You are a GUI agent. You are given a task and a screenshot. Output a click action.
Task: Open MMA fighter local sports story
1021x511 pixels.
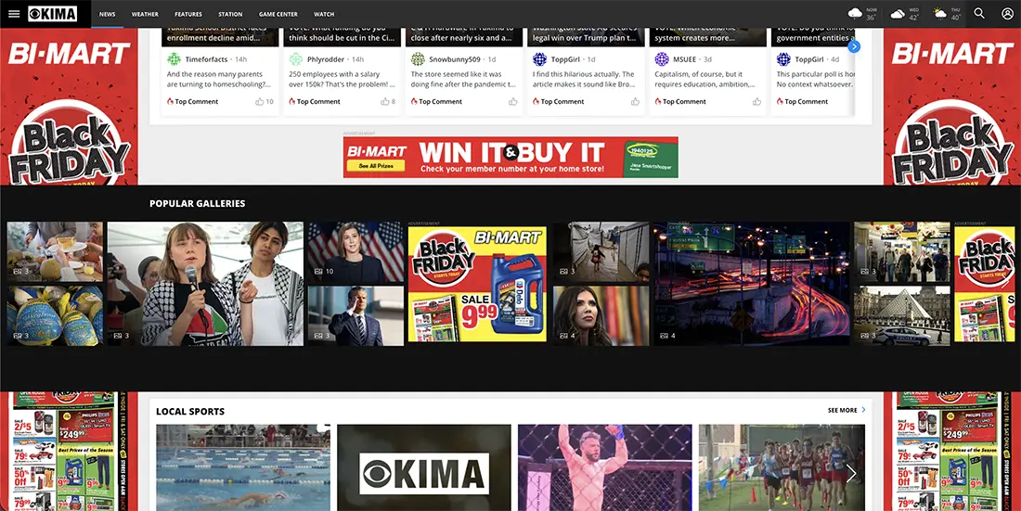(x=605, y=467)
